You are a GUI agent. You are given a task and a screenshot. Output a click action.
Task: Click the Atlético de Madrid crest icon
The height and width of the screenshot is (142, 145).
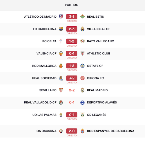pos(61,17)
